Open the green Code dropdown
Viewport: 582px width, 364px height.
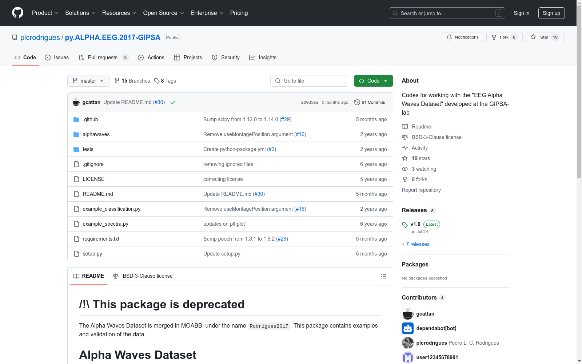(373, 81)
